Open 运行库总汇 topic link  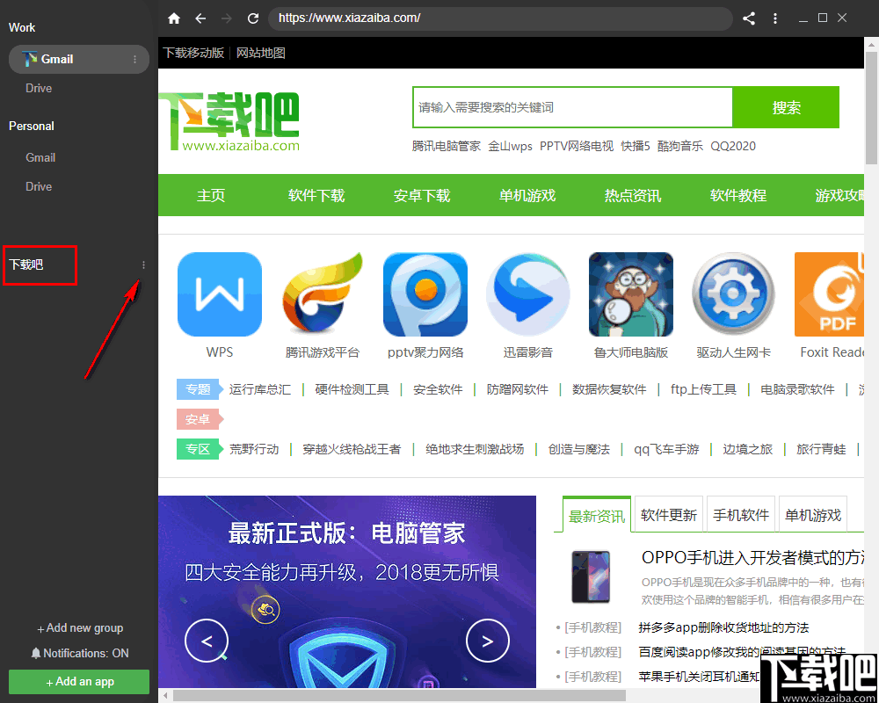tap(259, 389)
